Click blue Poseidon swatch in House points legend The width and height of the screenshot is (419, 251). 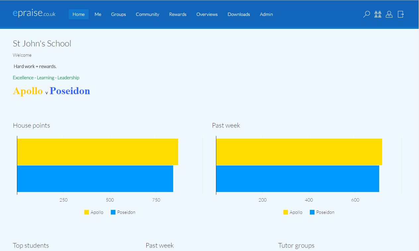click(x=113, y=212)
